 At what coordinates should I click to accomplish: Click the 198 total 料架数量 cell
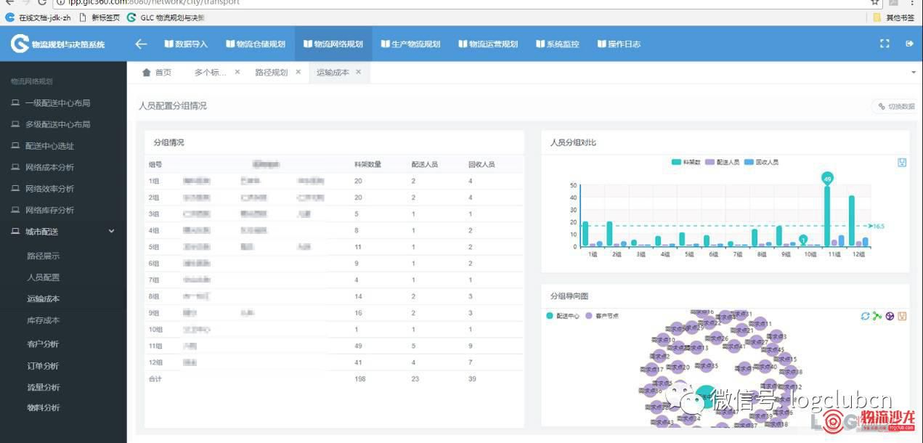coord(359,378)
